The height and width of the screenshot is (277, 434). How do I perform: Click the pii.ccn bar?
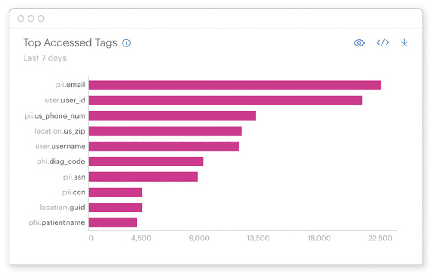coord(115,192)
